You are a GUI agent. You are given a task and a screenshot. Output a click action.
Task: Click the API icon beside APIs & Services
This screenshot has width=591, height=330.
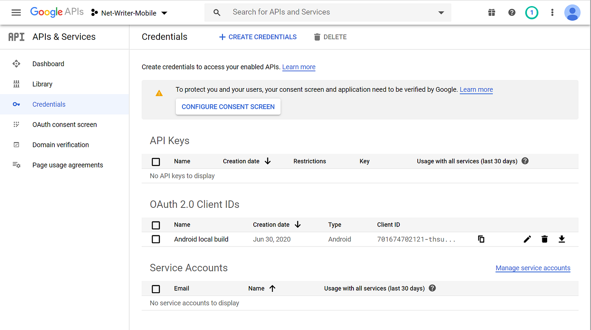click(x=16, y=37)
